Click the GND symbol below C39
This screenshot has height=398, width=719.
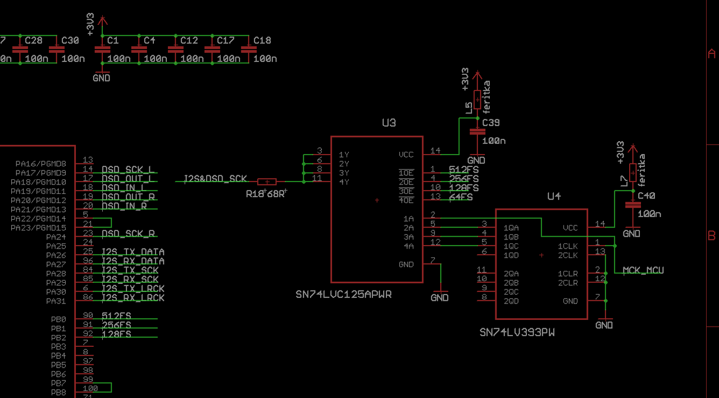[476, 158]
